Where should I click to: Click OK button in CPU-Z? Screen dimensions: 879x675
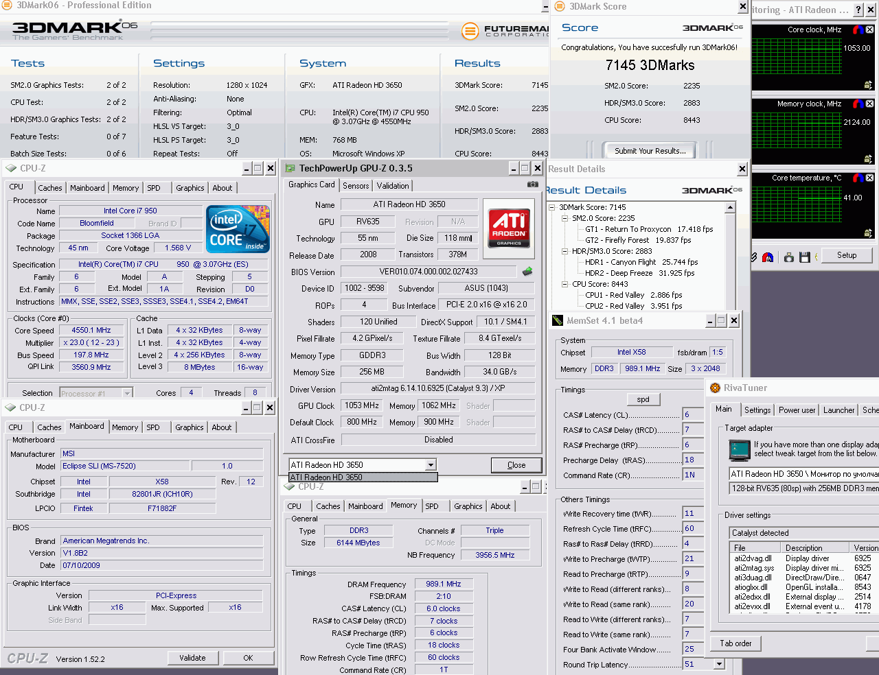(248, 658)
